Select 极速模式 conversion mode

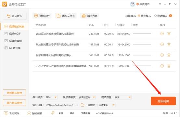click(x=161, y=16)
